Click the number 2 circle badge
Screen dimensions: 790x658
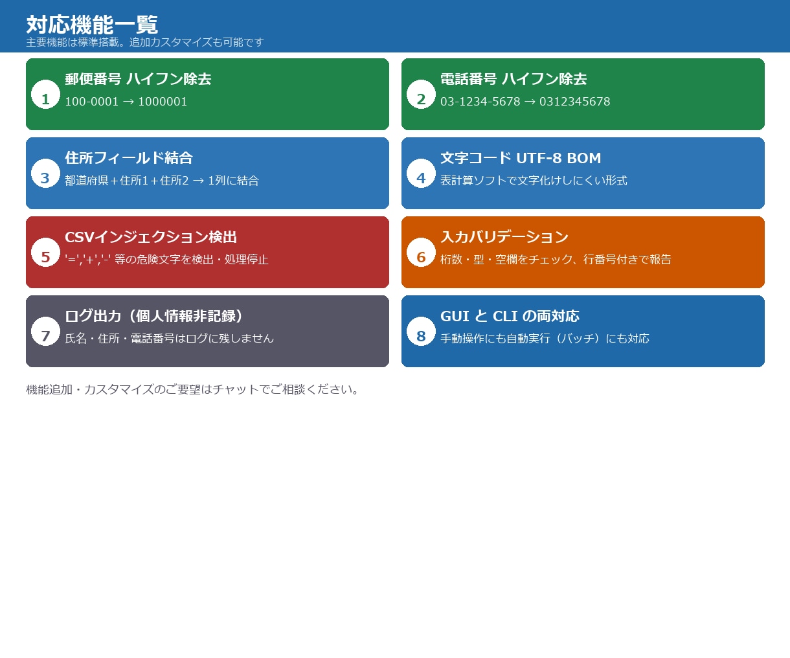tap(421, 95)
